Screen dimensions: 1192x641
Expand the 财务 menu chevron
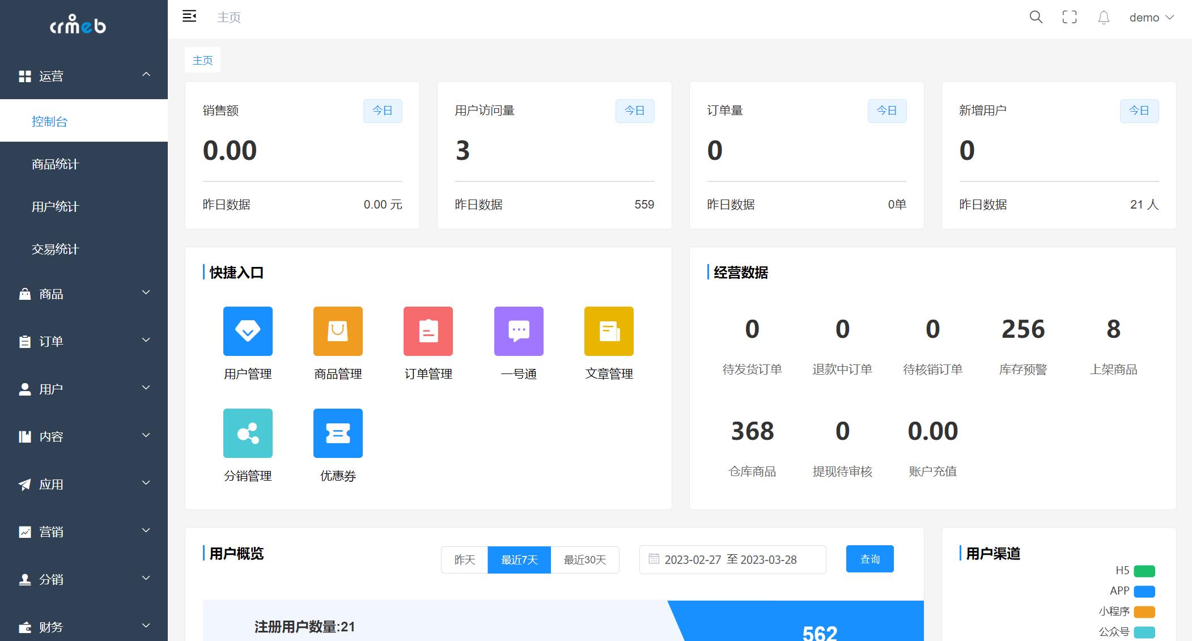[146, 626]
